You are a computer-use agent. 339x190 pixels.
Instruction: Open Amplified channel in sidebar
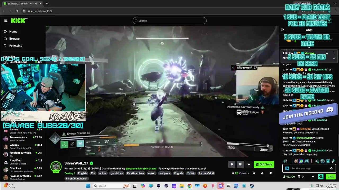[x=23, y=162]
